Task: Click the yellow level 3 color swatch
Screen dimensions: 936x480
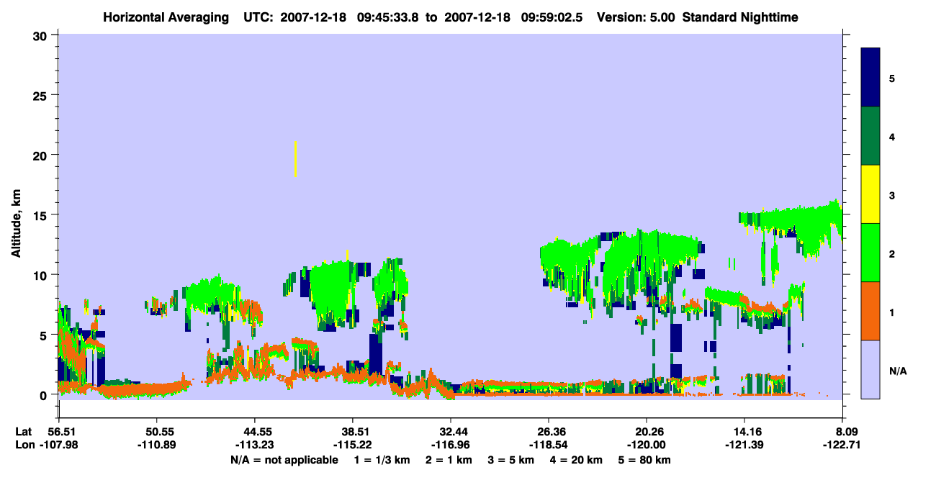Action: coord(870,194)
